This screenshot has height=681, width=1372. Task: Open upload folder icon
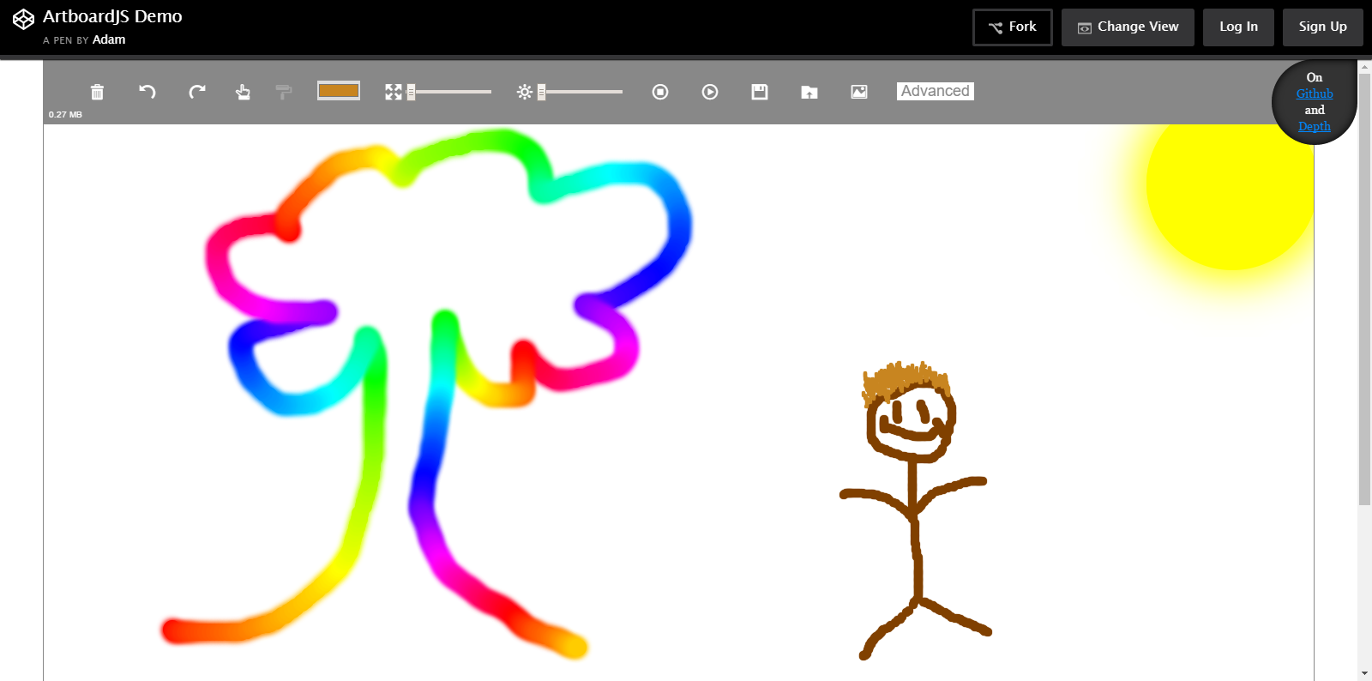[809, 92]
